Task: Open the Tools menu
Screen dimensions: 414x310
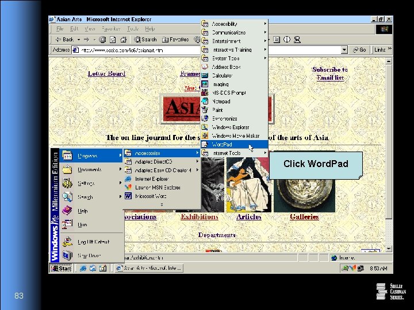Action: tap(133, 29)
